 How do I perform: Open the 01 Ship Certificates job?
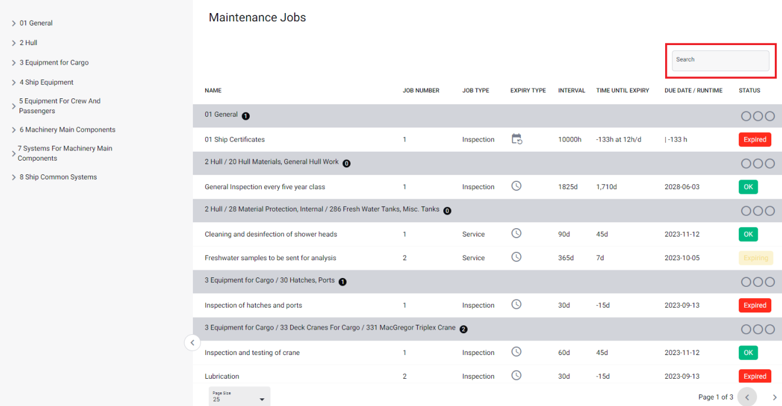click(x=235, y=139)
